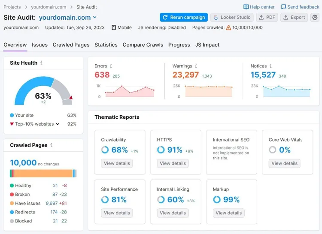The height and width of the screenshot is (234, 322).
Task: Click the 23,297 warnings count
Action: [185, 75]
